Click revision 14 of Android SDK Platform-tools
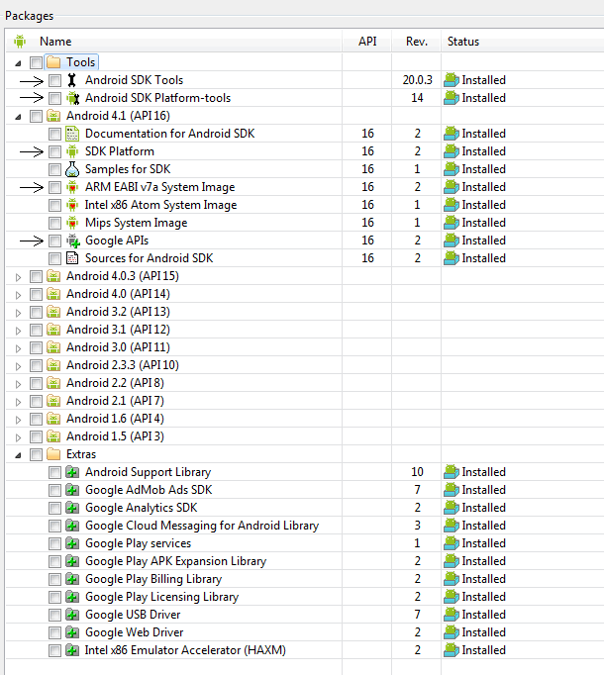The image size is (604, 675). [417, 98]
